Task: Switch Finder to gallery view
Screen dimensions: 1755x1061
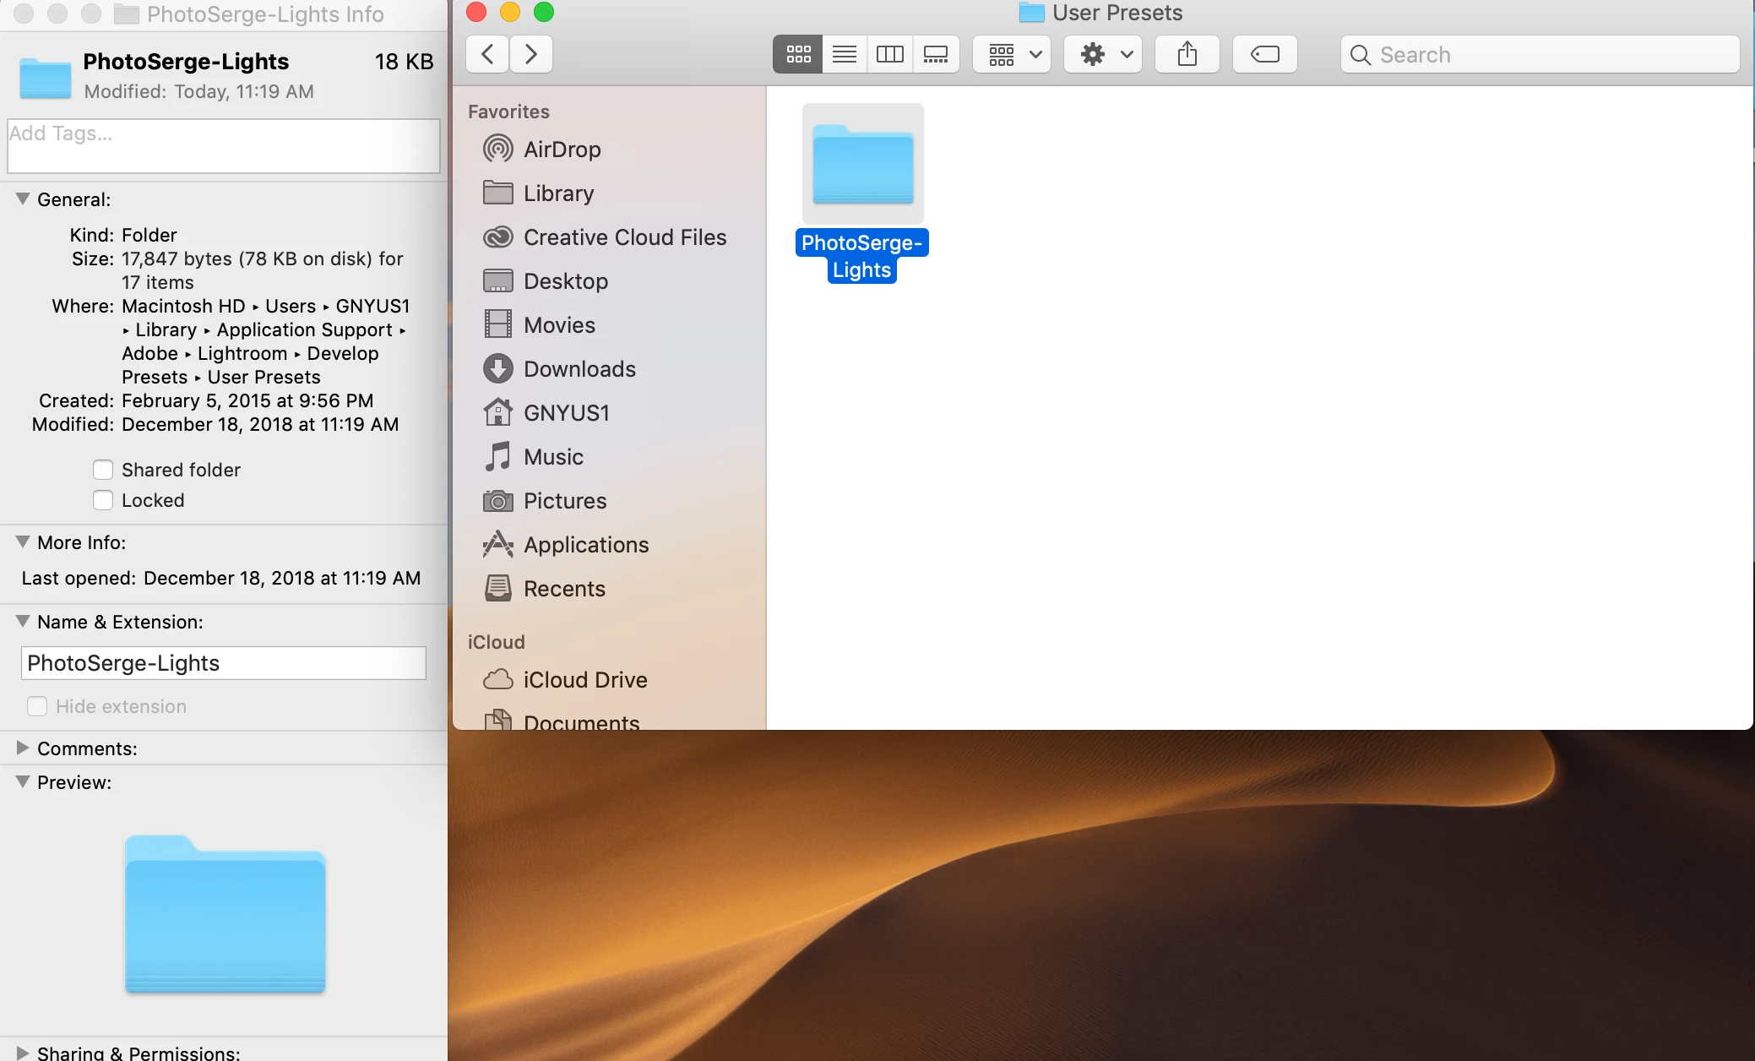Action: tap(936, 55)
